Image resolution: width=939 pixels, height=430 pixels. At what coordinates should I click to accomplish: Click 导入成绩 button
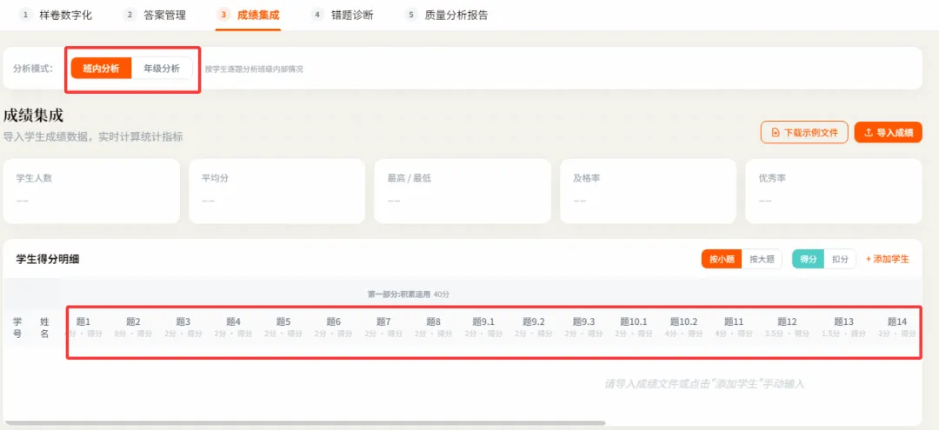pos(888,132)
